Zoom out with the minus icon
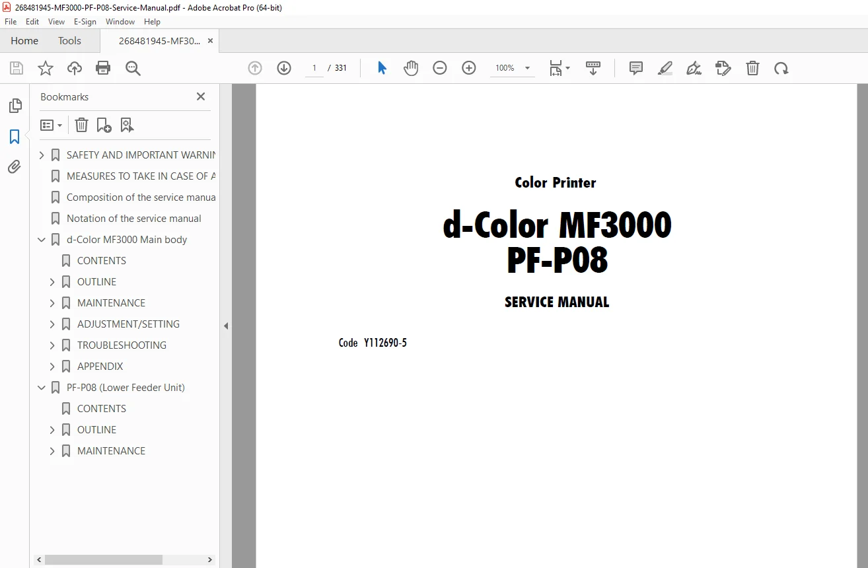 (x=440, y=68)
